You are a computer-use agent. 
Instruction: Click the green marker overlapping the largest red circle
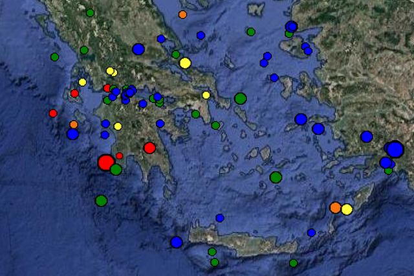point(116,170)
